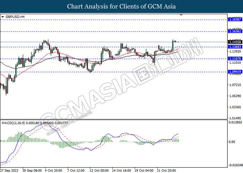
Task: Click the 14 Oct 16:00 time label
Action: coord(121,171)
